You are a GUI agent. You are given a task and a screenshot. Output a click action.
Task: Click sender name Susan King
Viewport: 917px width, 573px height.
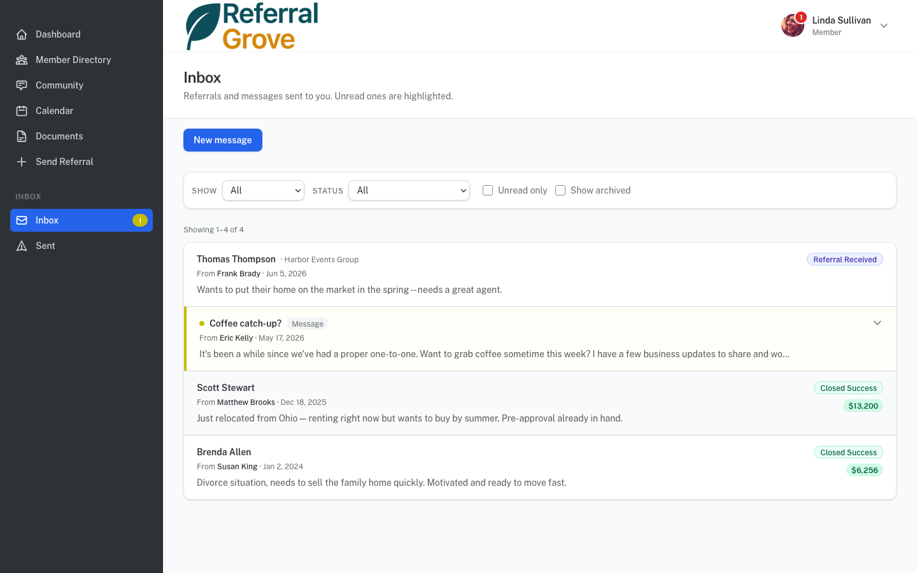pyautogui.click(x=237, y=467)
